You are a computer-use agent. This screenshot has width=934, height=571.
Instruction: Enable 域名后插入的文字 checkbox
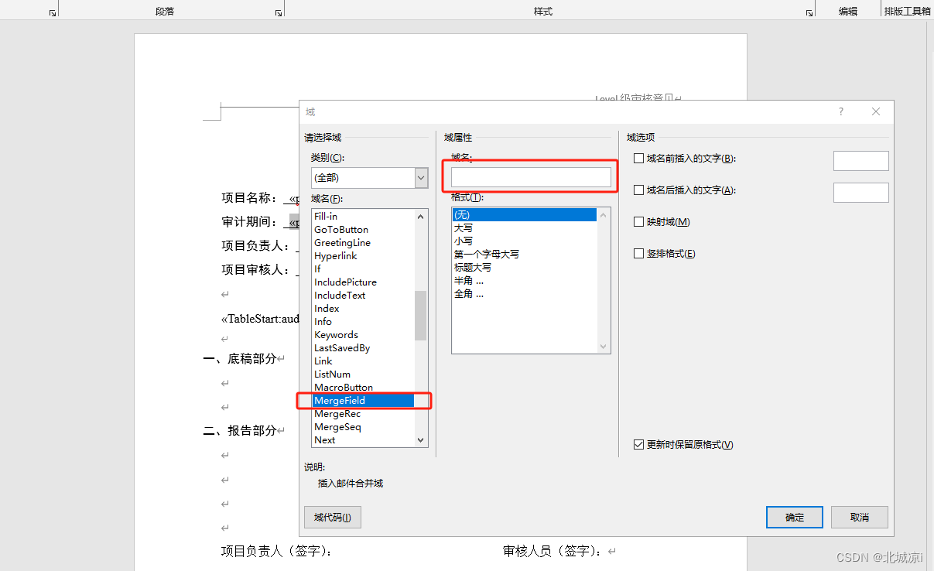(638, 190)
